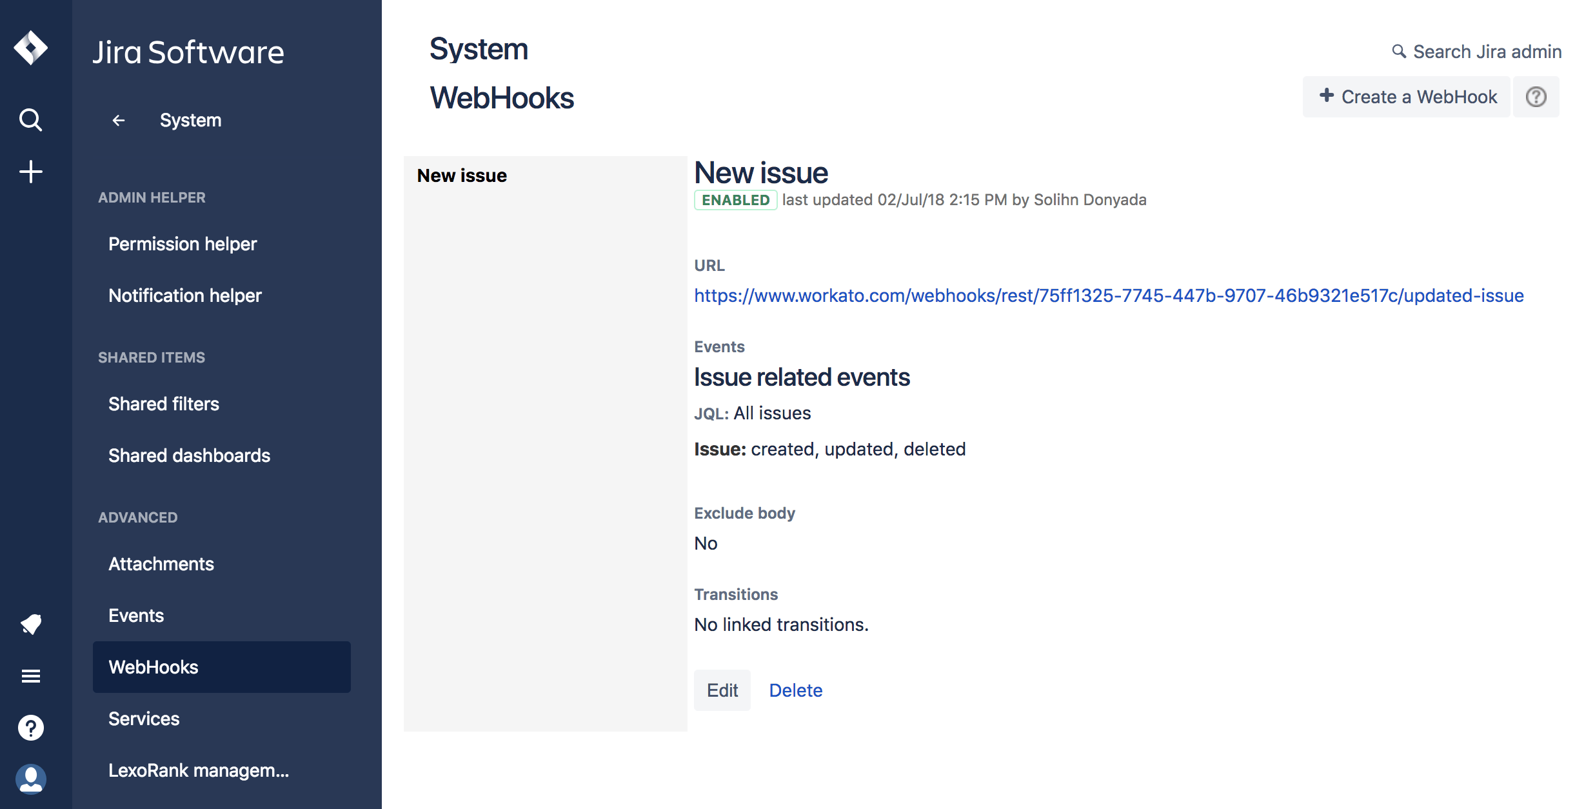Open the Attachments settings page

coord(161,564)
